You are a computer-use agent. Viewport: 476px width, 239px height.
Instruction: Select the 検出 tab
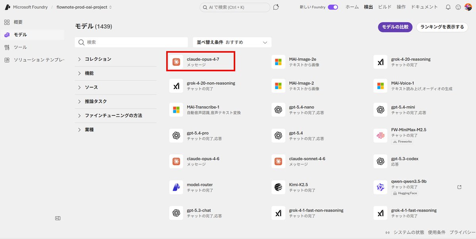[x=369, y=7]
